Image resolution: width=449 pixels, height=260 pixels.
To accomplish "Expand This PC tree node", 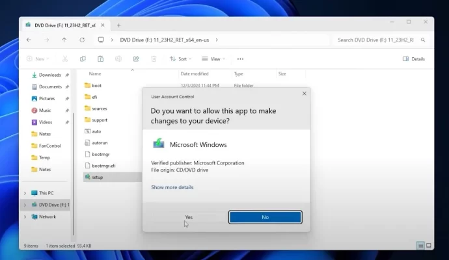I will [x=25, y=193].
